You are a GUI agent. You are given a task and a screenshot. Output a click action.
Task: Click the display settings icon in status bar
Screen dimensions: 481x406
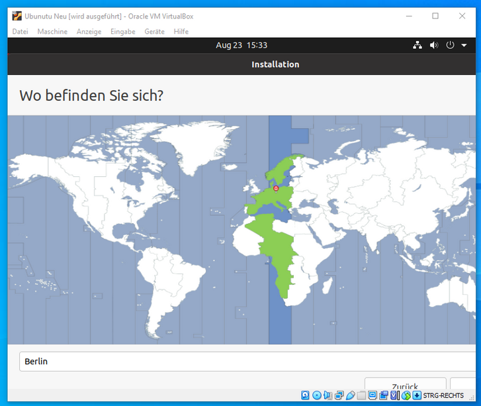pos(372,395)
